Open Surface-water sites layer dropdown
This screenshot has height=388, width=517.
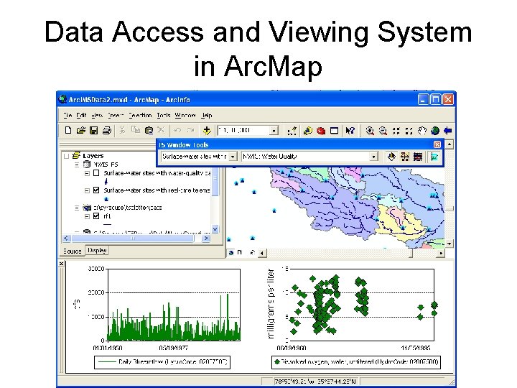233,157
